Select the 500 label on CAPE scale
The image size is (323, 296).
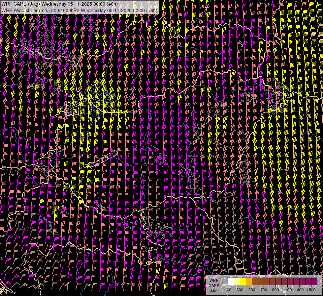[x=252, y=290]
